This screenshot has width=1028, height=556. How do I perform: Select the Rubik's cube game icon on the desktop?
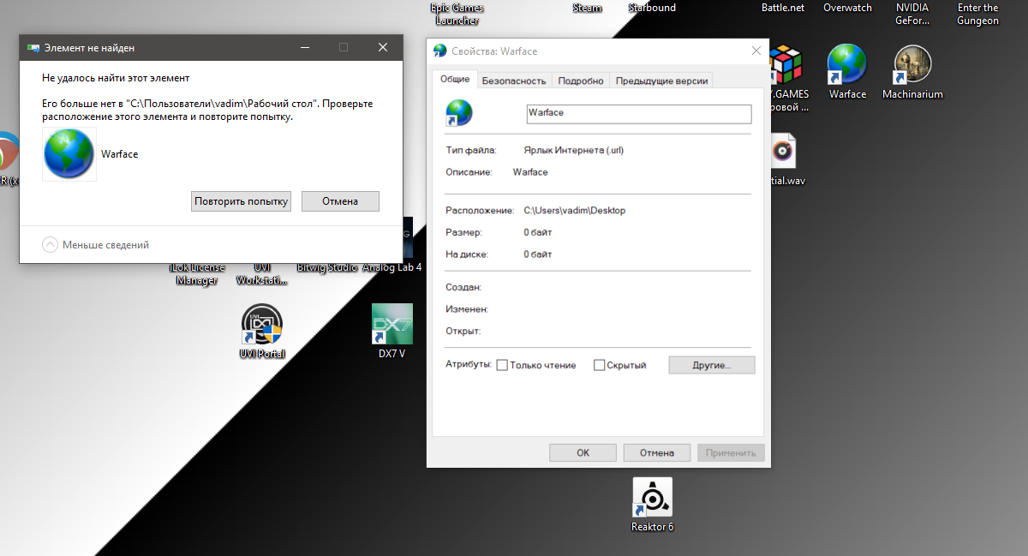click(784, 66)
